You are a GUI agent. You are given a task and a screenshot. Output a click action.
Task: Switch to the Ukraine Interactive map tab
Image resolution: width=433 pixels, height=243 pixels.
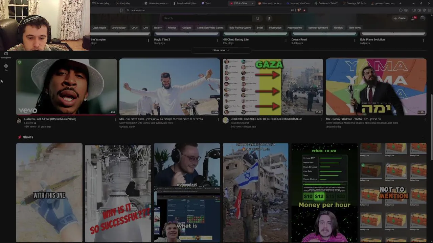(156, 3)
